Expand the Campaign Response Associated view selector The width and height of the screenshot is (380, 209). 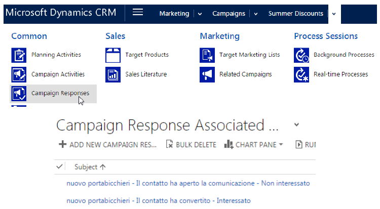click(296, 125)
